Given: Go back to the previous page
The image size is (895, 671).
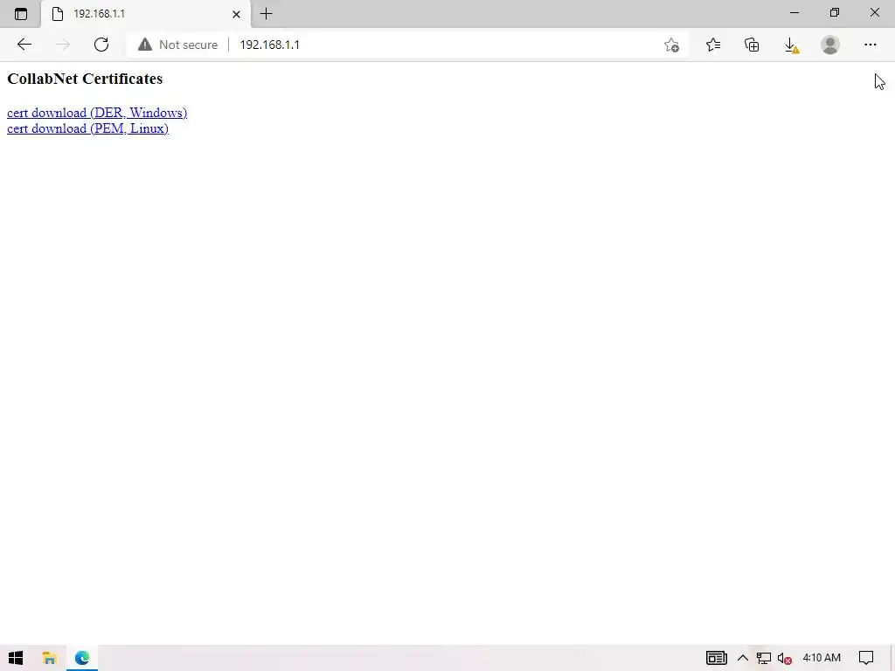Looking at the screenshot, I should (24, 45).
